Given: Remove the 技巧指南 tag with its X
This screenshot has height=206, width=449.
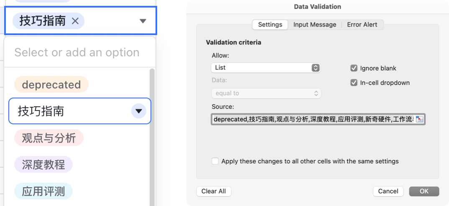Looking at the screenshot, I should coord(75,21).
